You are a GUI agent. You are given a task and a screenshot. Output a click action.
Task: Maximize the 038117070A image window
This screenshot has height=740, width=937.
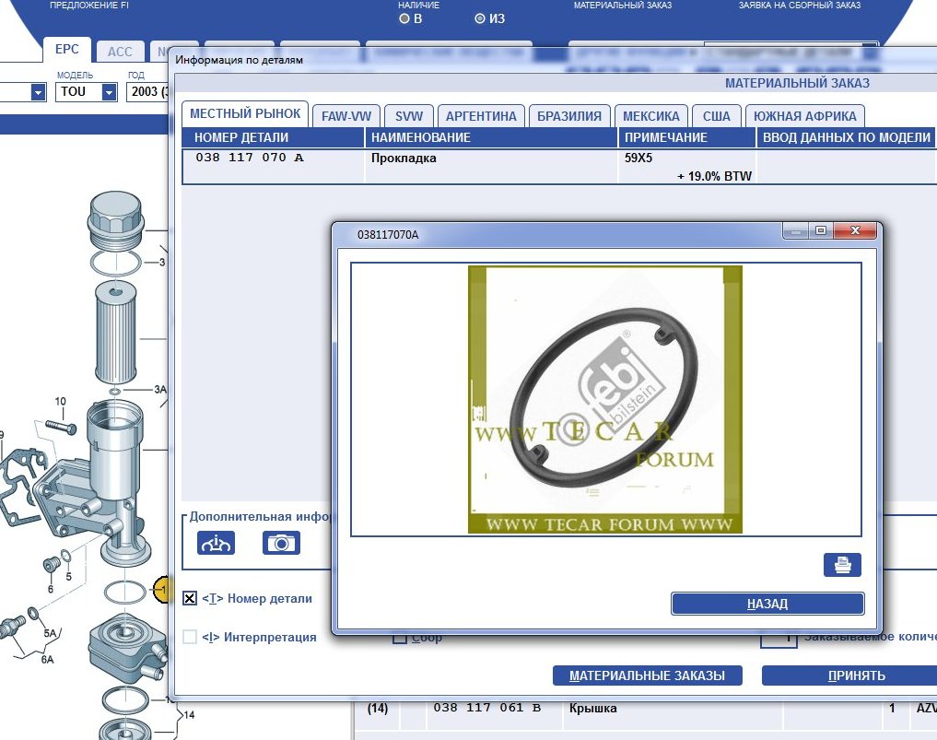point(821,230)
